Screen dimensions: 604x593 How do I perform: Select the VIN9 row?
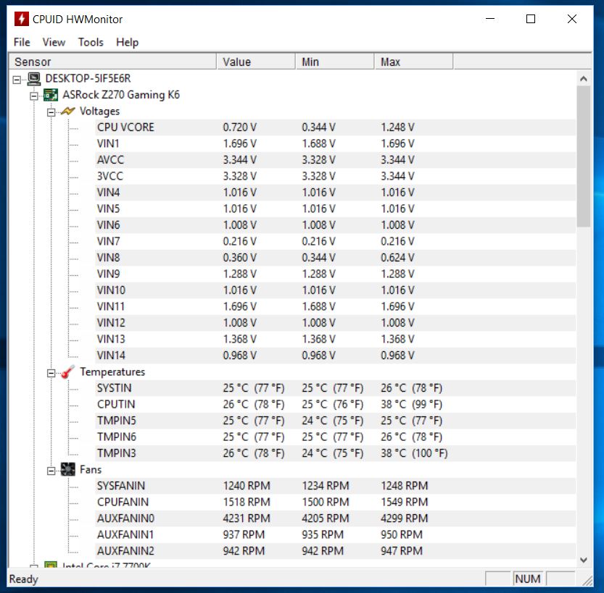coord(335,274)
